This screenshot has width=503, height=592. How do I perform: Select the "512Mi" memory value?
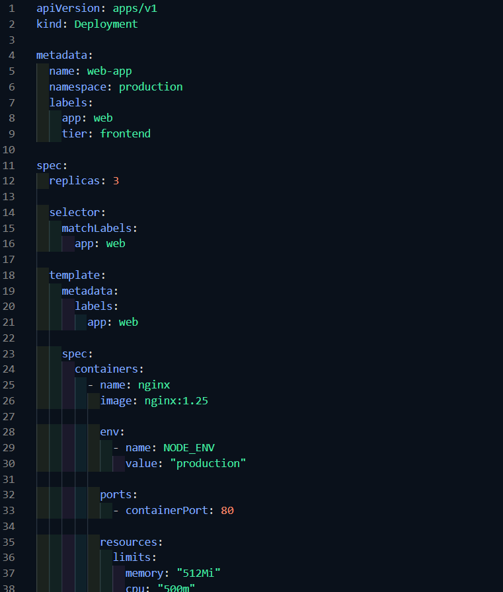tap(199, 573)
